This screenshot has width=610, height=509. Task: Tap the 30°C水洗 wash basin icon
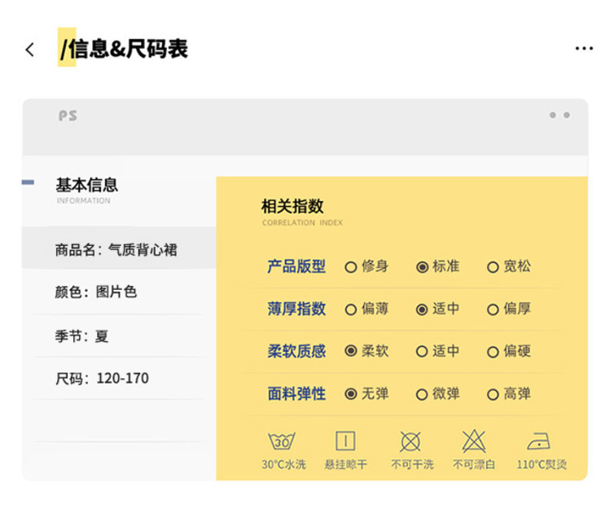[x=282, y=441]
